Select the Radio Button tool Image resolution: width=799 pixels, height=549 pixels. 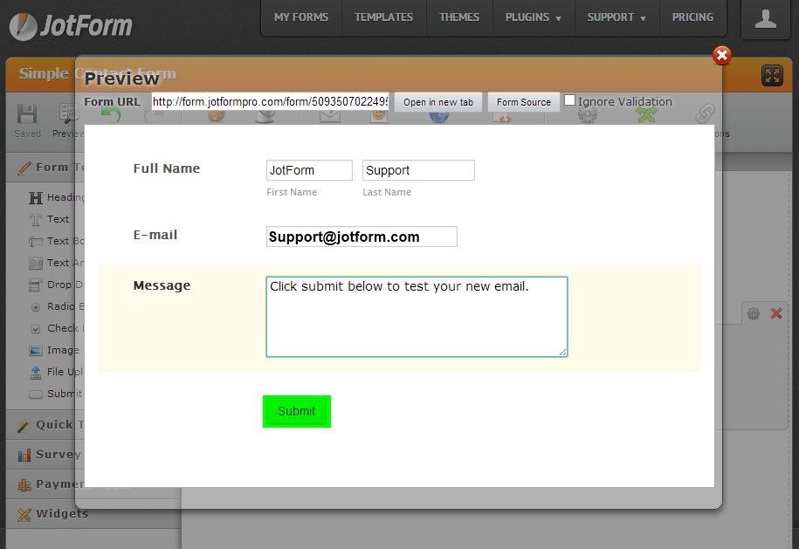[x=36, y=307]
